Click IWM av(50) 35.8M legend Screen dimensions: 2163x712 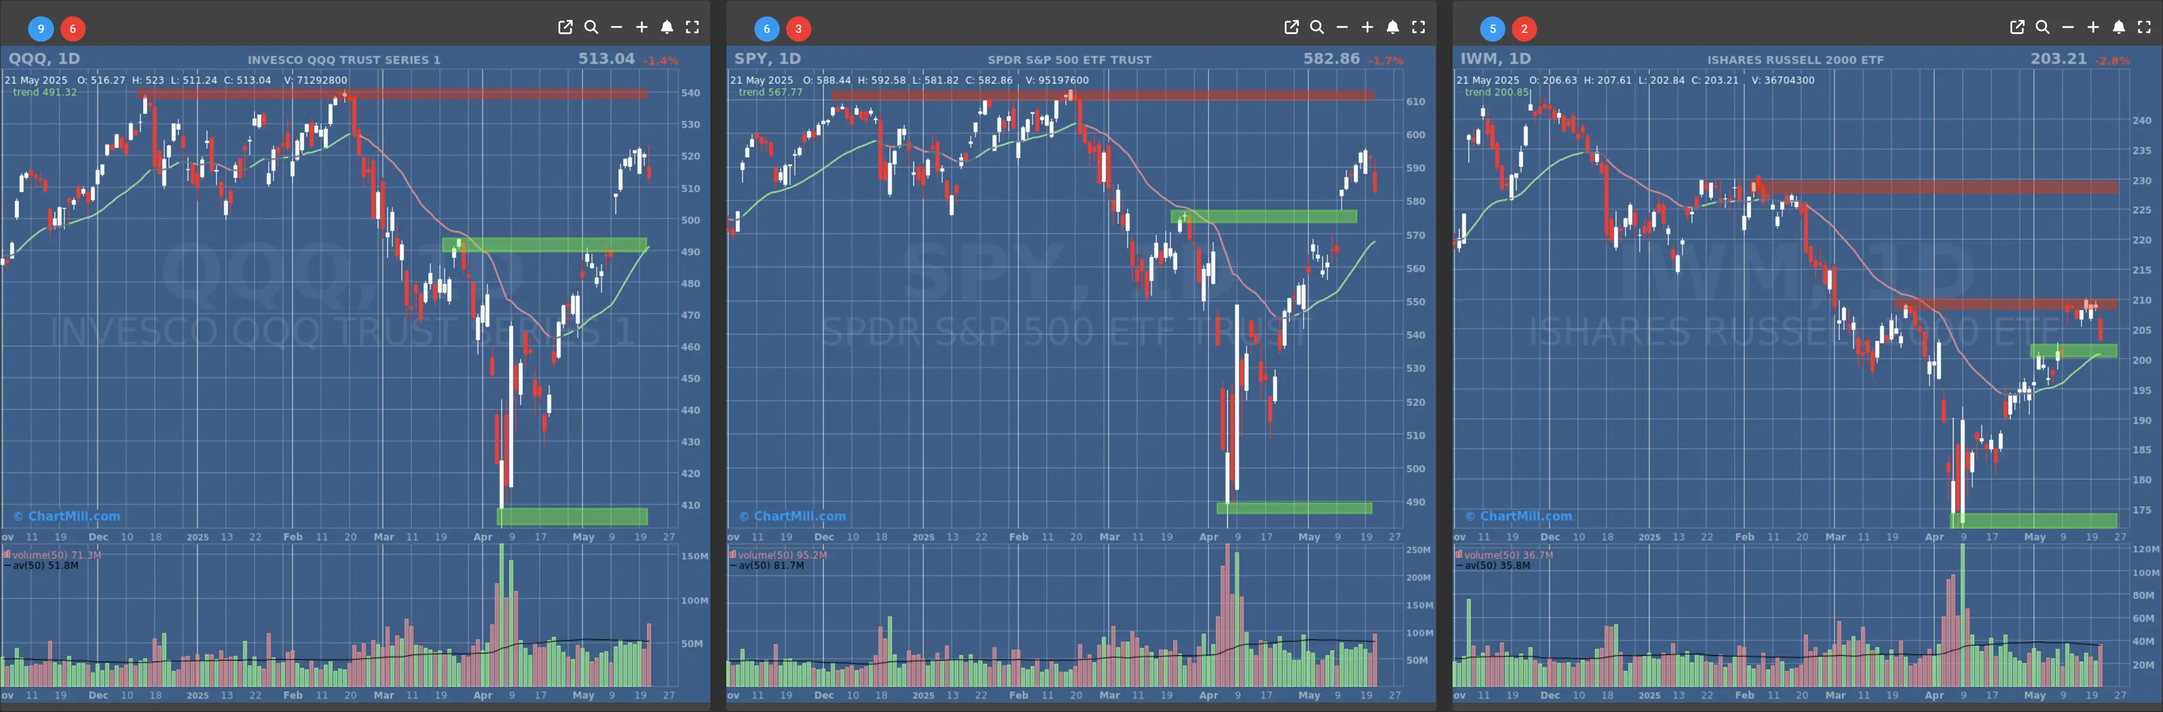pos(1493,566)
